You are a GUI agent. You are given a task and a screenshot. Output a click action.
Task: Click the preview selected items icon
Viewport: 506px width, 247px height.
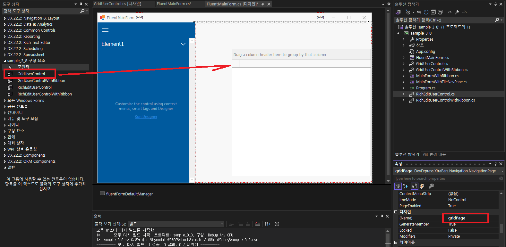(464, 12)
